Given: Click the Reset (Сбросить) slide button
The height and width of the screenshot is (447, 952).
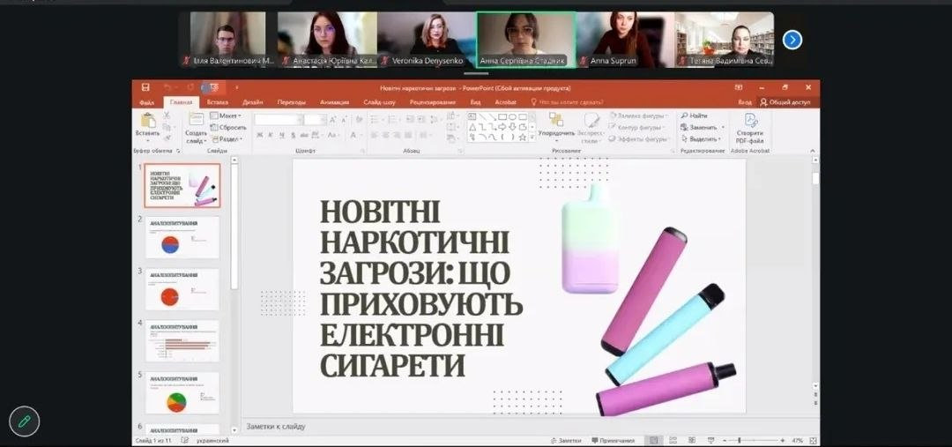Looking at the screenshot, I should coord(228,128).
